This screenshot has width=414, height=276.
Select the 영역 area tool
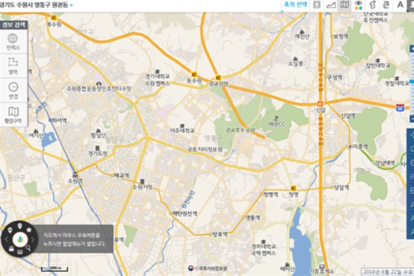[13, 66]
